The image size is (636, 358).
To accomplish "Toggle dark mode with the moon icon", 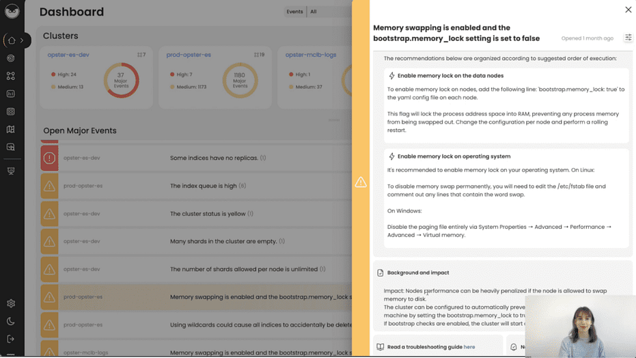I will point(11,321).
